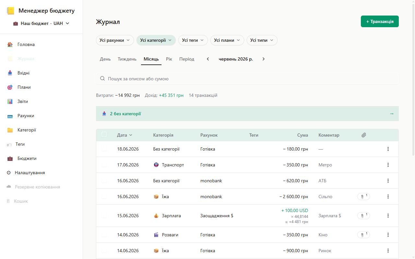This screenshot has width=415, height=259.
Task: Click Рахунок column header
Action: pos(209,135)
